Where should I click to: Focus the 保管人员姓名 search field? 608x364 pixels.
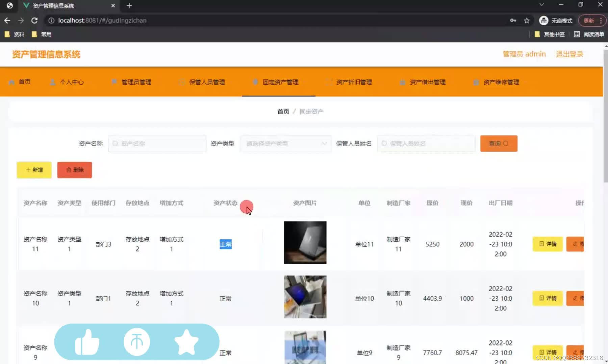426,144
